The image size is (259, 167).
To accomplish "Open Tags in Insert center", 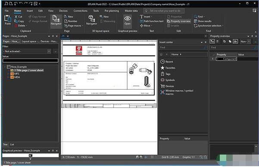I will pos(165,74).
